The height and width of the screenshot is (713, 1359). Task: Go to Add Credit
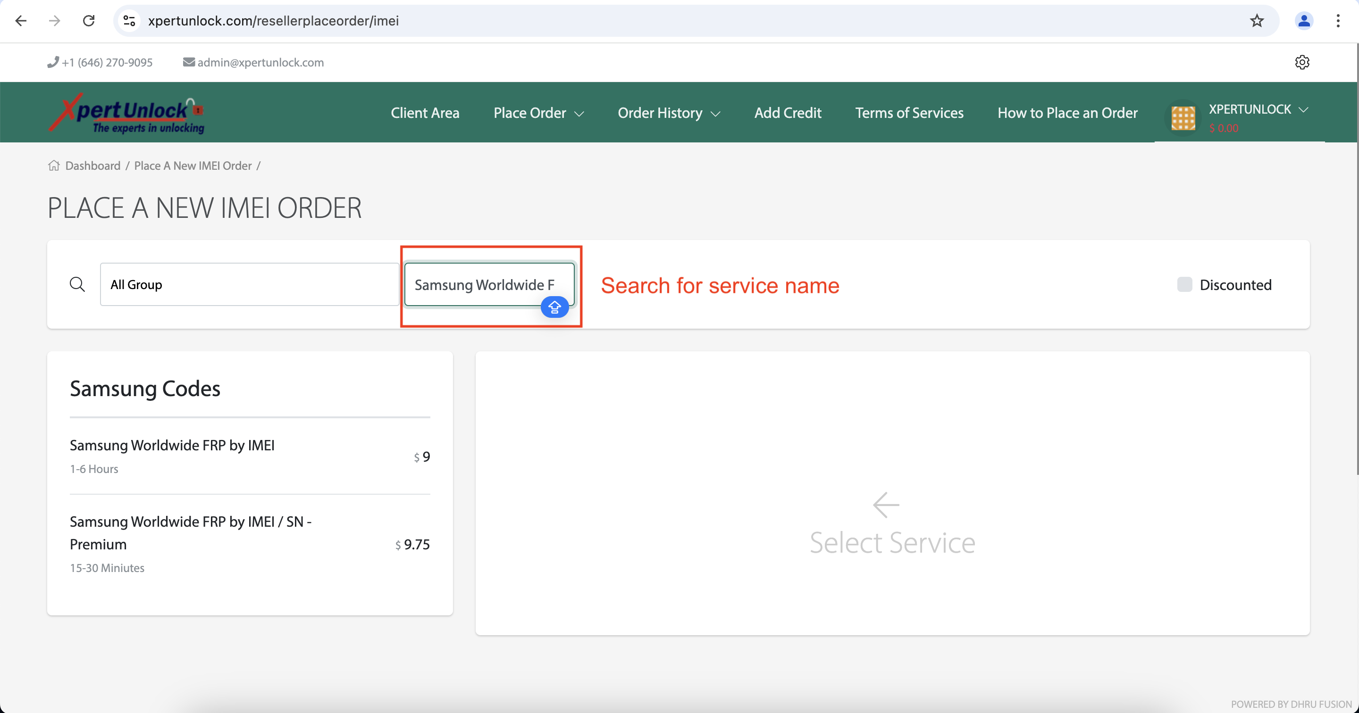pos(788,113)
